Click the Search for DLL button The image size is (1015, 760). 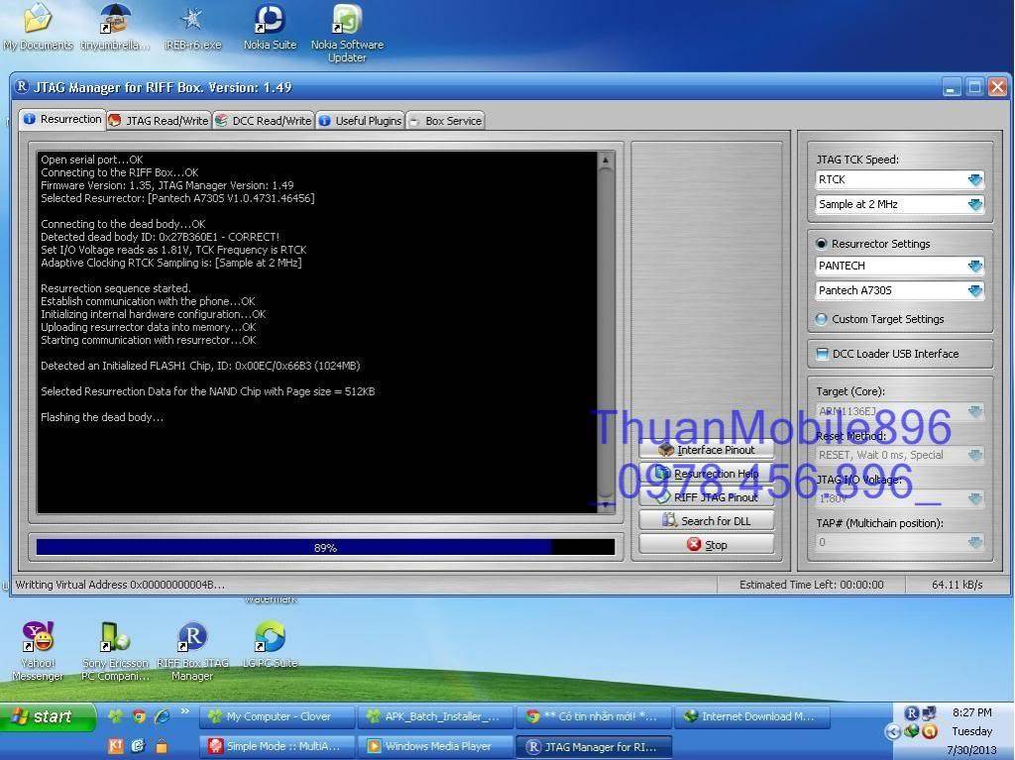(x=706, y=520)
